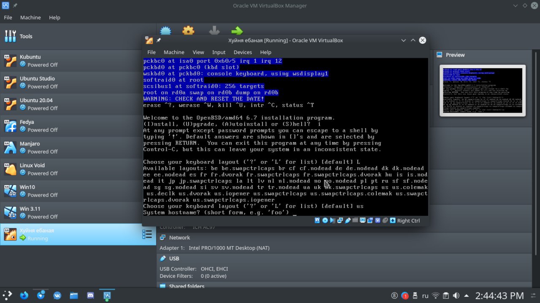The height and width of the screenshot is (303, 540).
Task: Click the Preview thumbnail in Manager
Action: (x=483, y=91)
